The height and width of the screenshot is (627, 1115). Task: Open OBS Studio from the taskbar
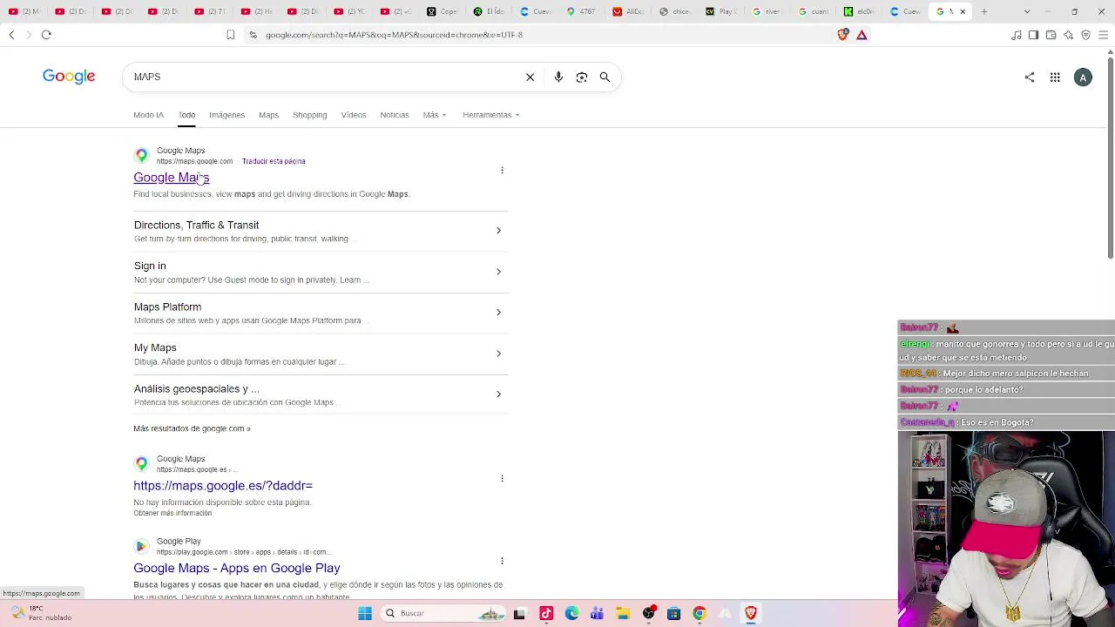click(648, 613)
